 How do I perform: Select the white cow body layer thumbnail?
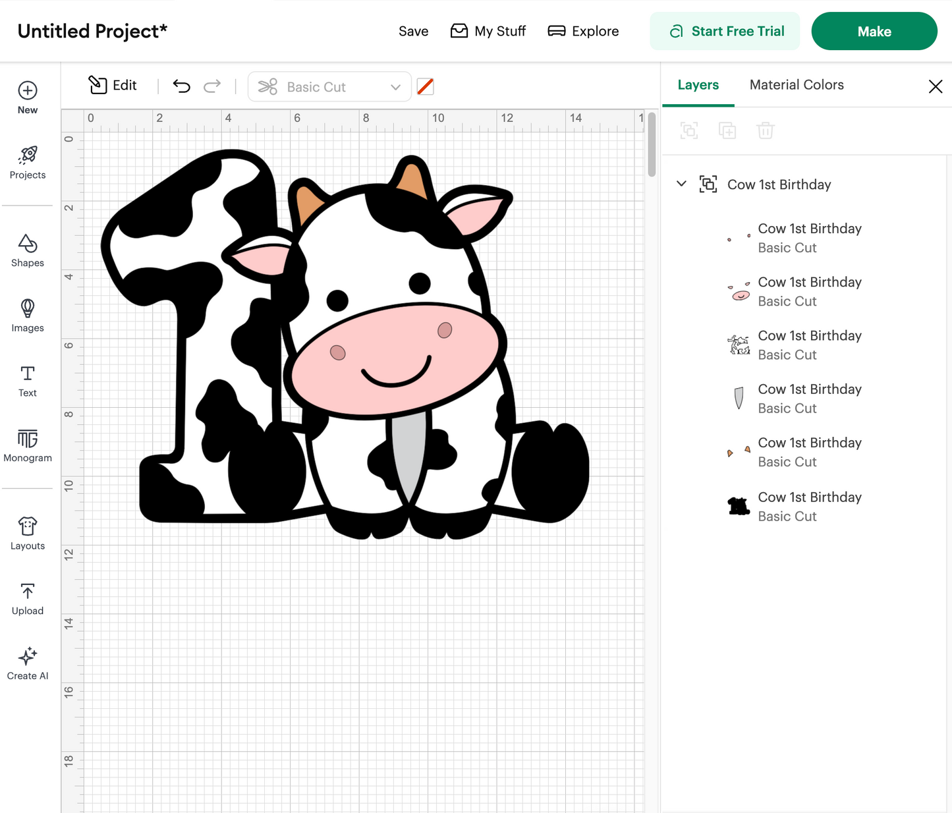[739, 345]
